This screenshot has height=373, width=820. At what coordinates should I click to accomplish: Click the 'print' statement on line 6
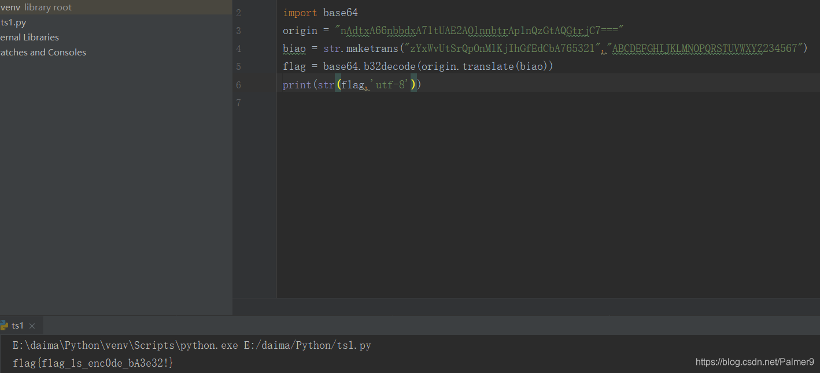pyautogui.click(x=297, y=85)
